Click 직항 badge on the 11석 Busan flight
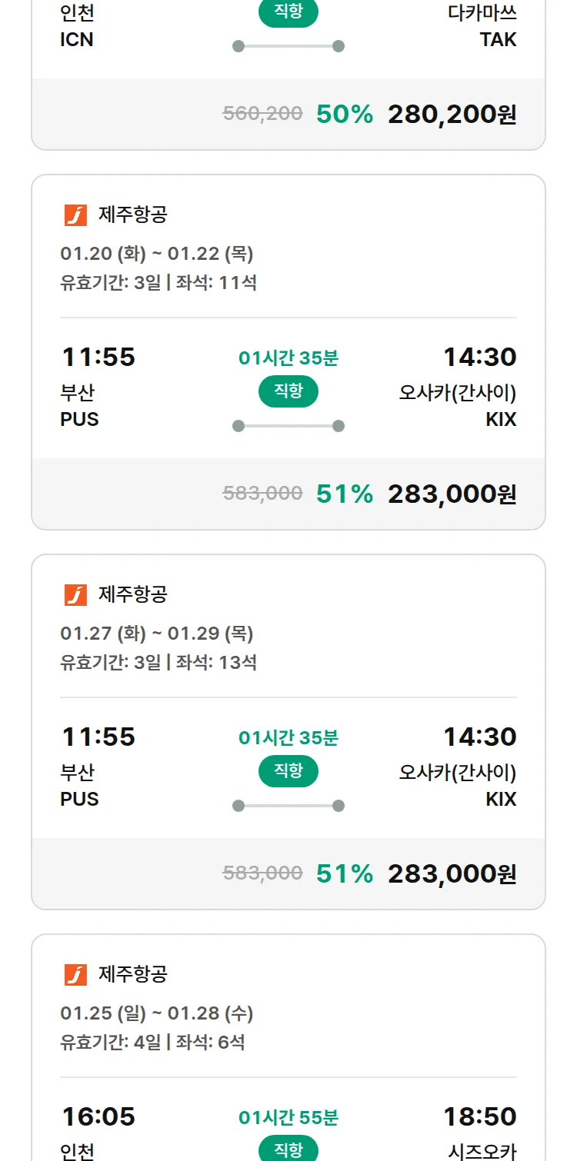 pyautogui.click(x=288, y=391)
